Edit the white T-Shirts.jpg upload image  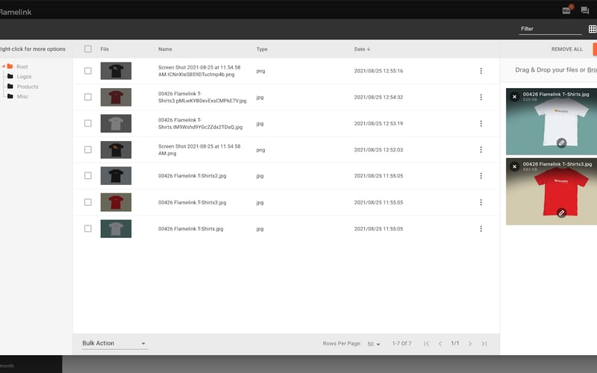561,142
